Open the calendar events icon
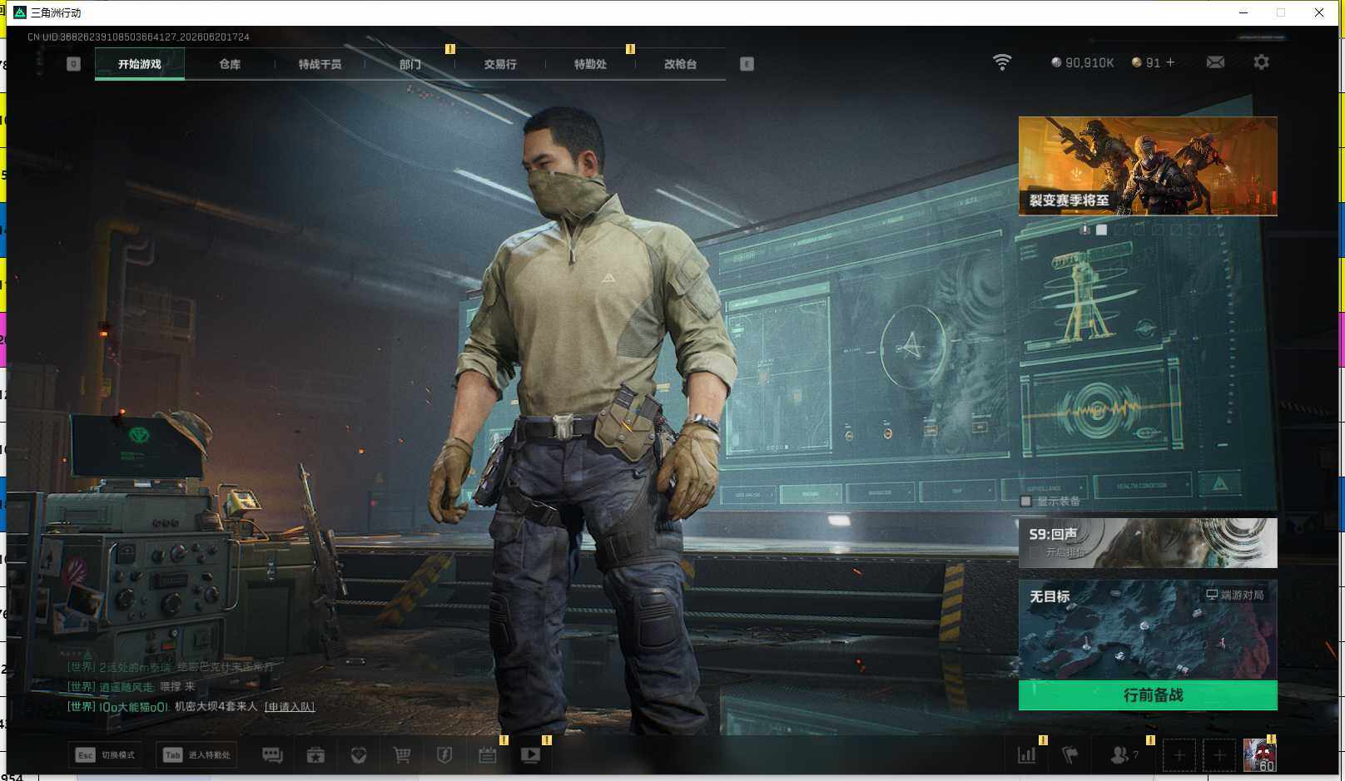The height and width of the screenshot is (781, 1345). (x=488, y=755)
